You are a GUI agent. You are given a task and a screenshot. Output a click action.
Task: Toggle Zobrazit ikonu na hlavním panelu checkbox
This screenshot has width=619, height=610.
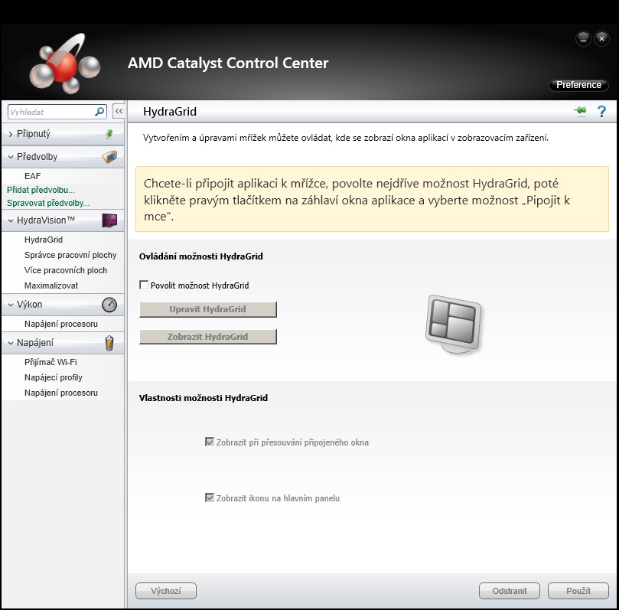209,497
